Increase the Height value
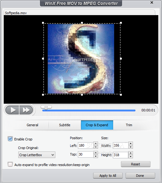The height and width of the screenshot is (183, 162). (x=130, y=153)
